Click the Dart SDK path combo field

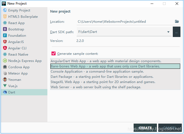(124, 32)
